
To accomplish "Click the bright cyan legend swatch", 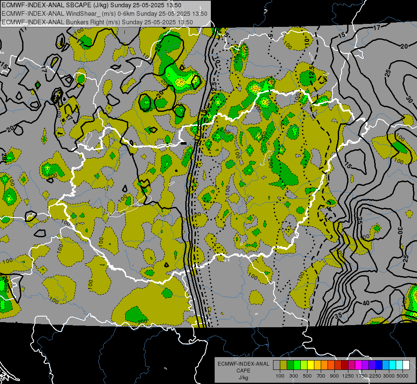I will click(x=393, y=365).
